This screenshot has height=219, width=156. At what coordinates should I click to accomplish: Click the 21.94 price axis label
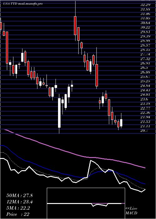point(145,117)
